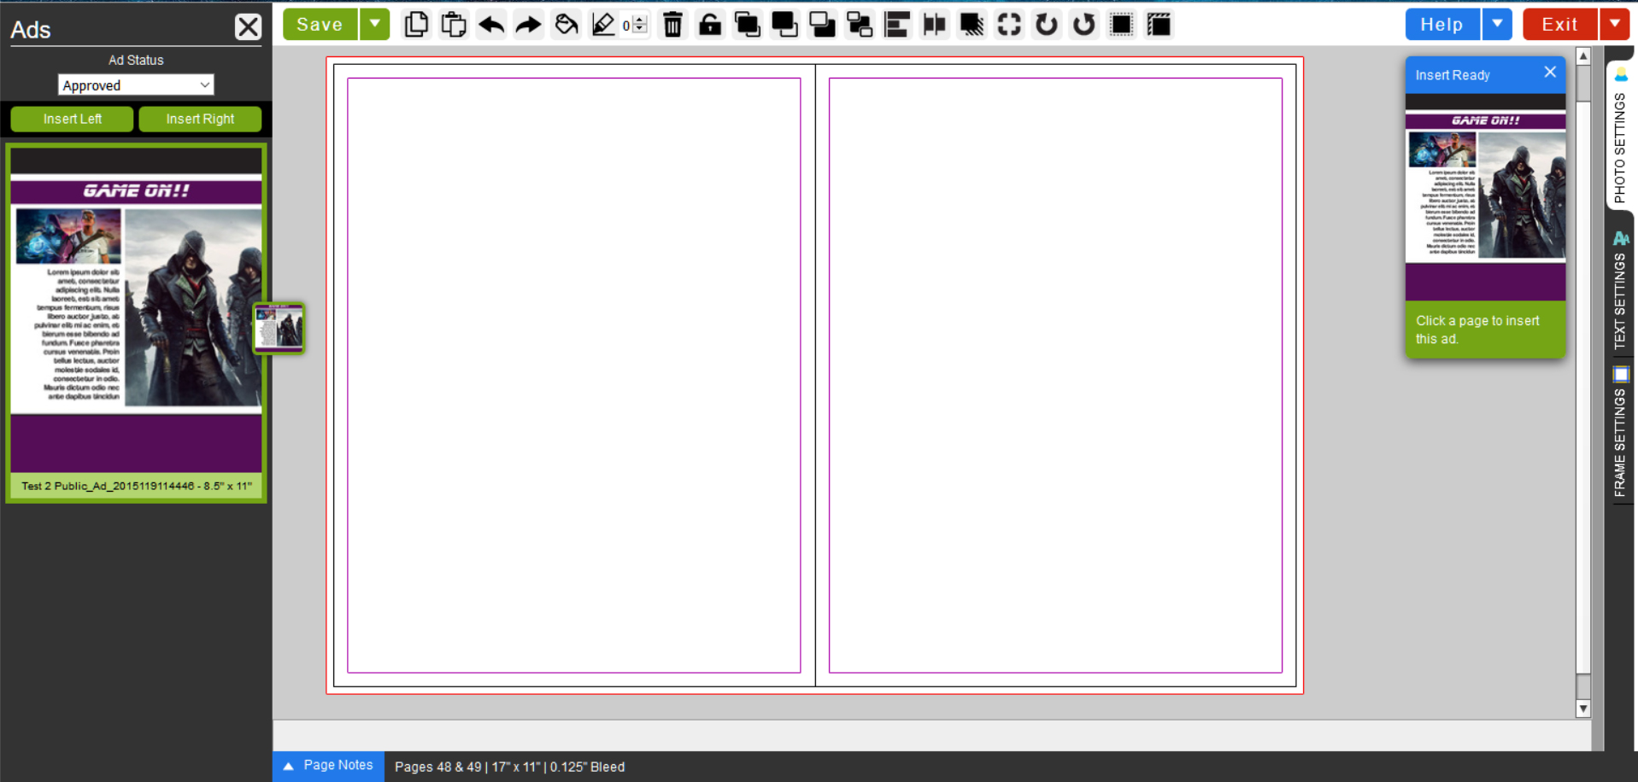The height and width of the screenshot is (782, 1638).
Task: Open the Frame Settings side tab
Action: [1620, 432]
